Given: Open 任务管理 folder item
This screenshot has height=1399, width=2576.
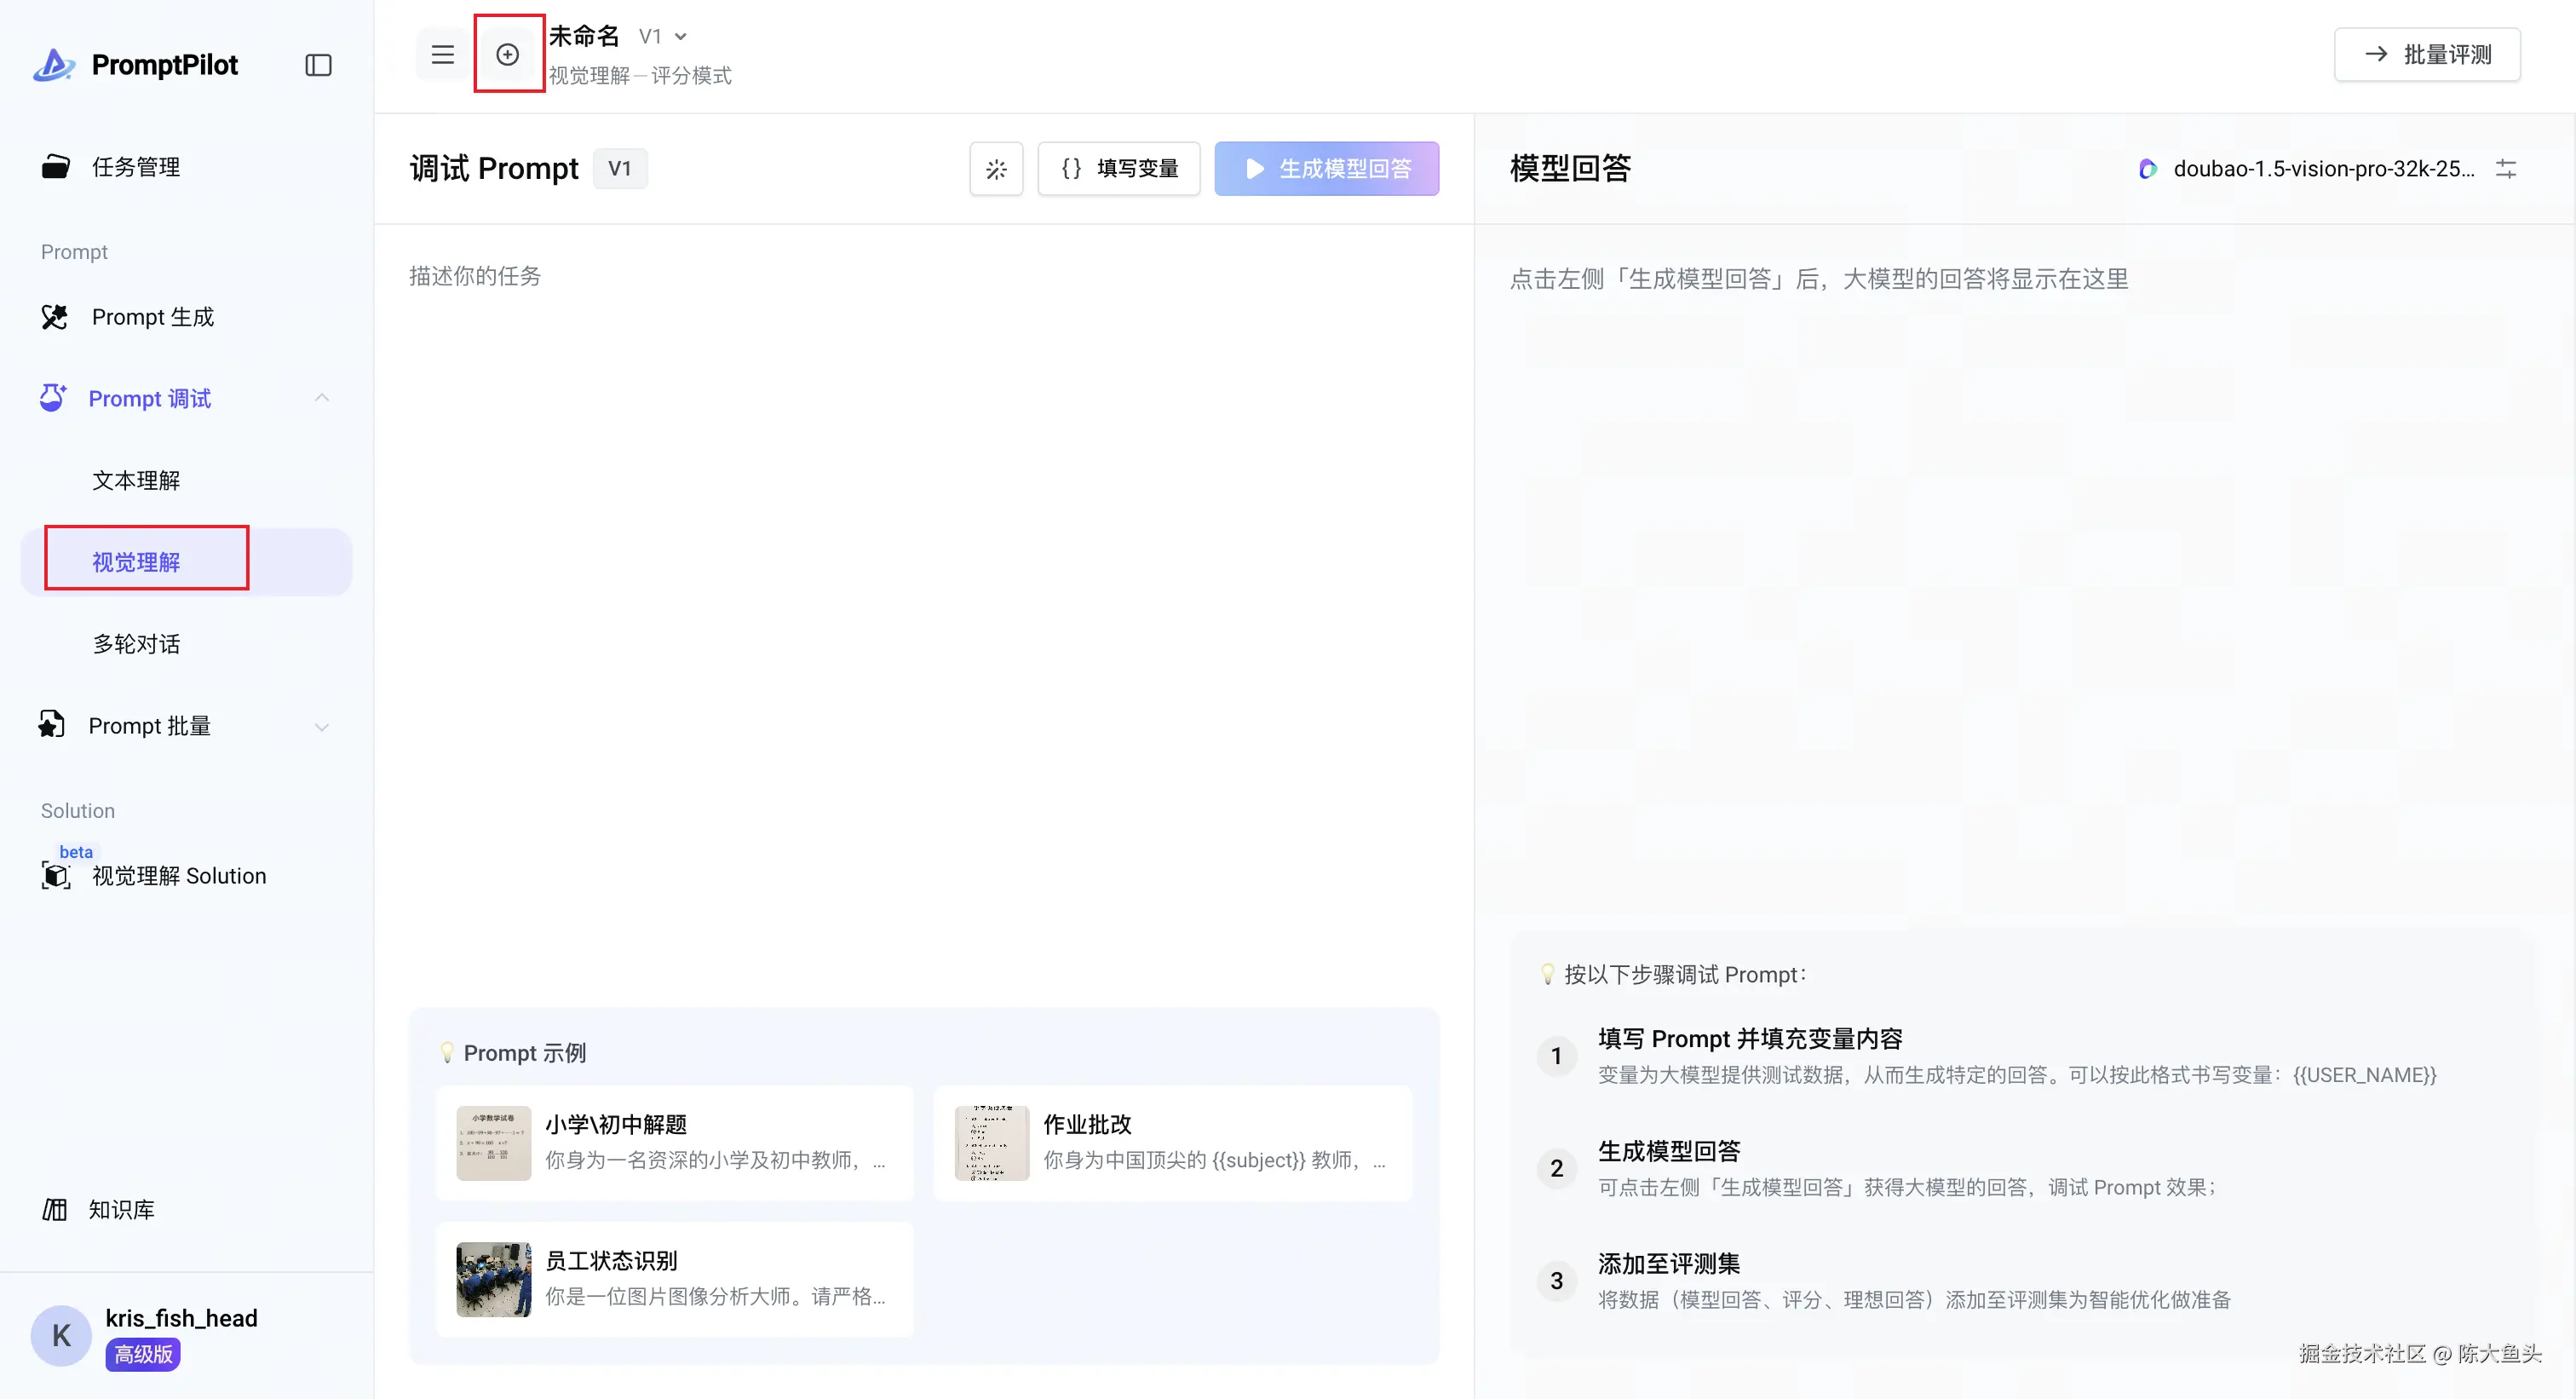Looking at the screenshot, I should (136, 167).
